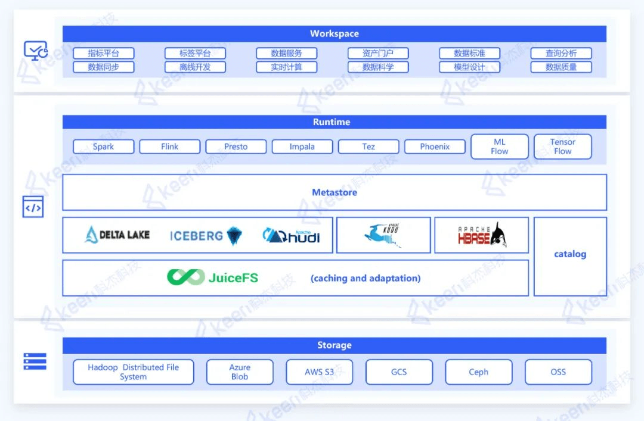The height and width of the screenshot is (421, 644).
Task: Select the Workspace header bar
Action: pyautogui.click(x=334, y=34)
